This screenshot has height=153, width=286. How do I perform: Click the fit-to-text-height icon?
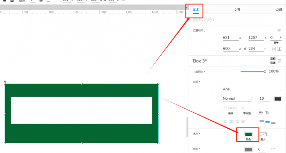point(279,49)
